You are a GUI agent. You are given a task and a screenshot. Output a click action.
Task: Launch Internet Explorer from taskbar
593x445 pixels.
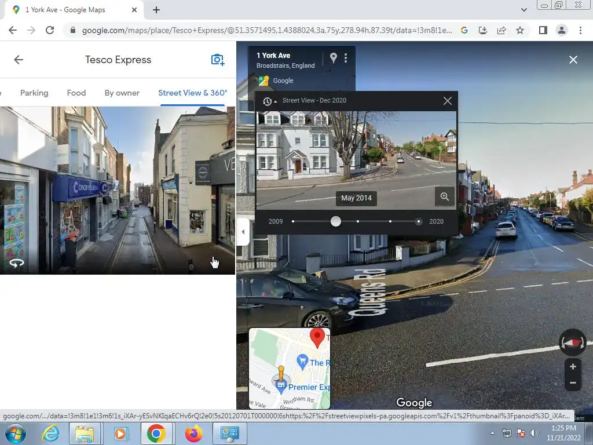(50, 433)
